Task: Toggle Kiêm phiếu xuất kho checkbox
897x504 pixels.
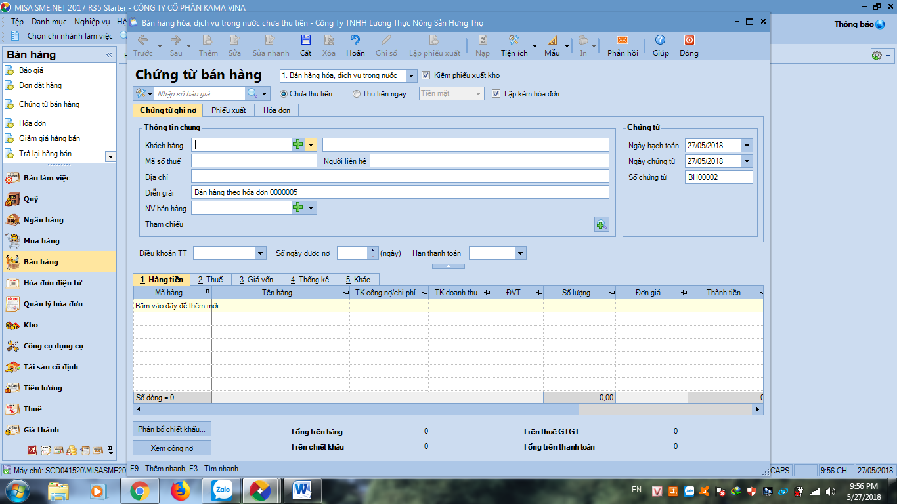Action: [426, 75]
